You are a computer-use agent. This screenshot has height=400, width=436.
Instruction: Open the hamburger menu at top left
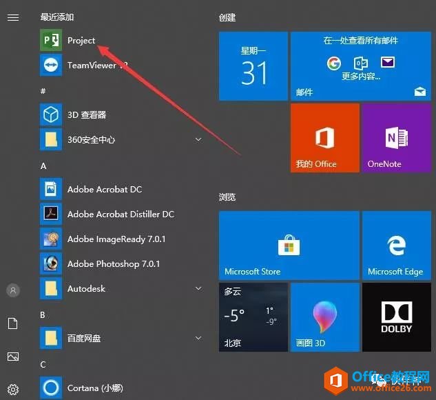[x=13, y=17]
